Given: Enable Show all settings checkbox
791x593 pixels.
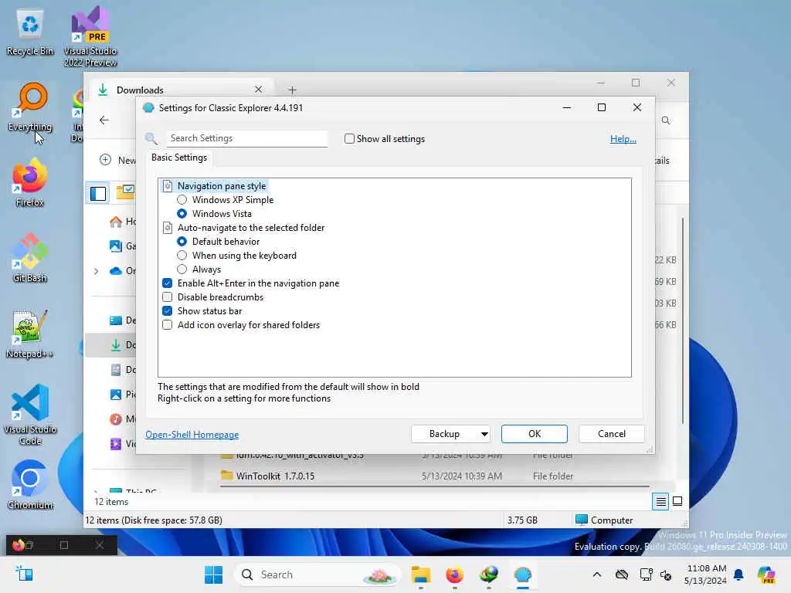Looking at the screenshot, I should [x=349, y=139].
